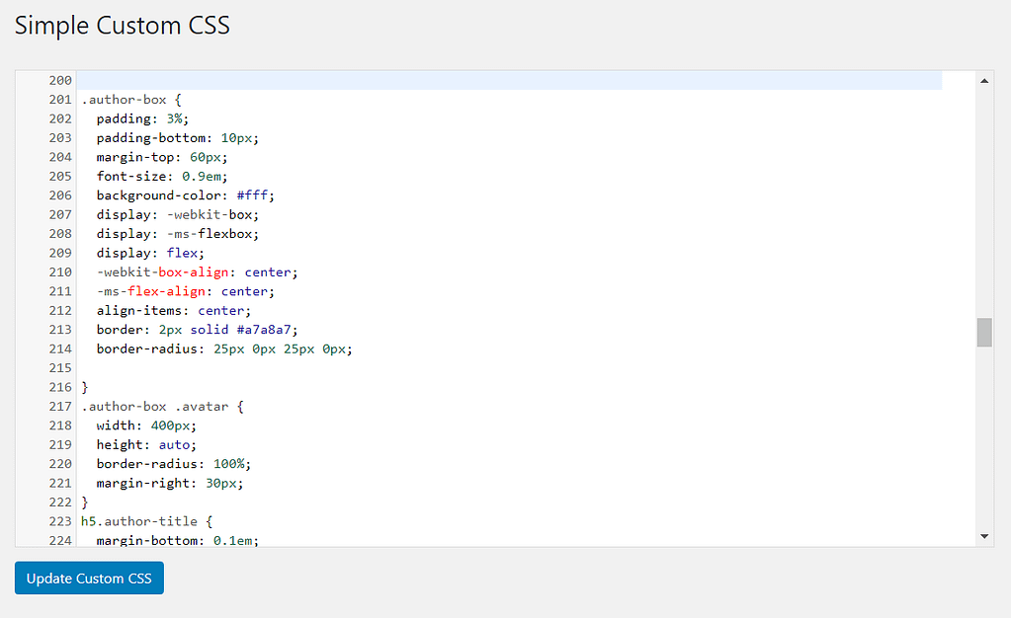Click line number 215 in gutter
Screen dimensions: 1011x618
tap(60, 368)
